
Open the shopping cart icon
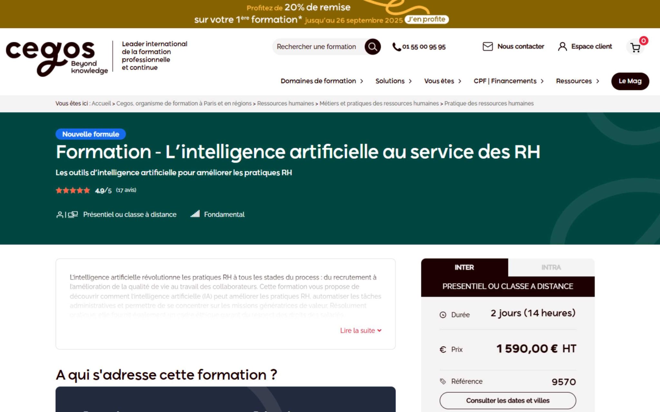pyautogui.click(x=635, y=48)
